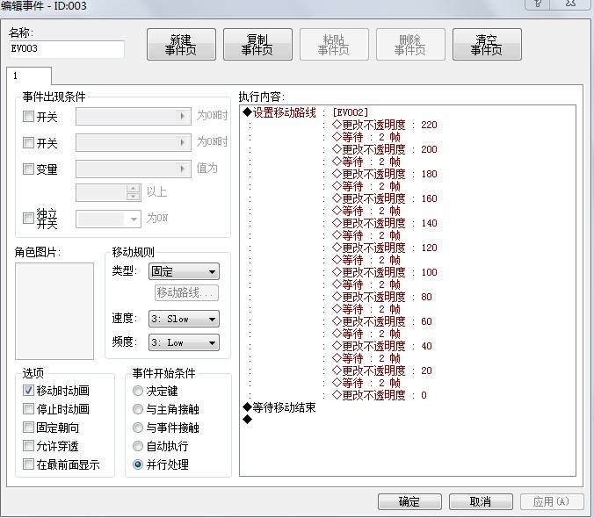Check the 停止时动画 option

(x=28, y=408)
